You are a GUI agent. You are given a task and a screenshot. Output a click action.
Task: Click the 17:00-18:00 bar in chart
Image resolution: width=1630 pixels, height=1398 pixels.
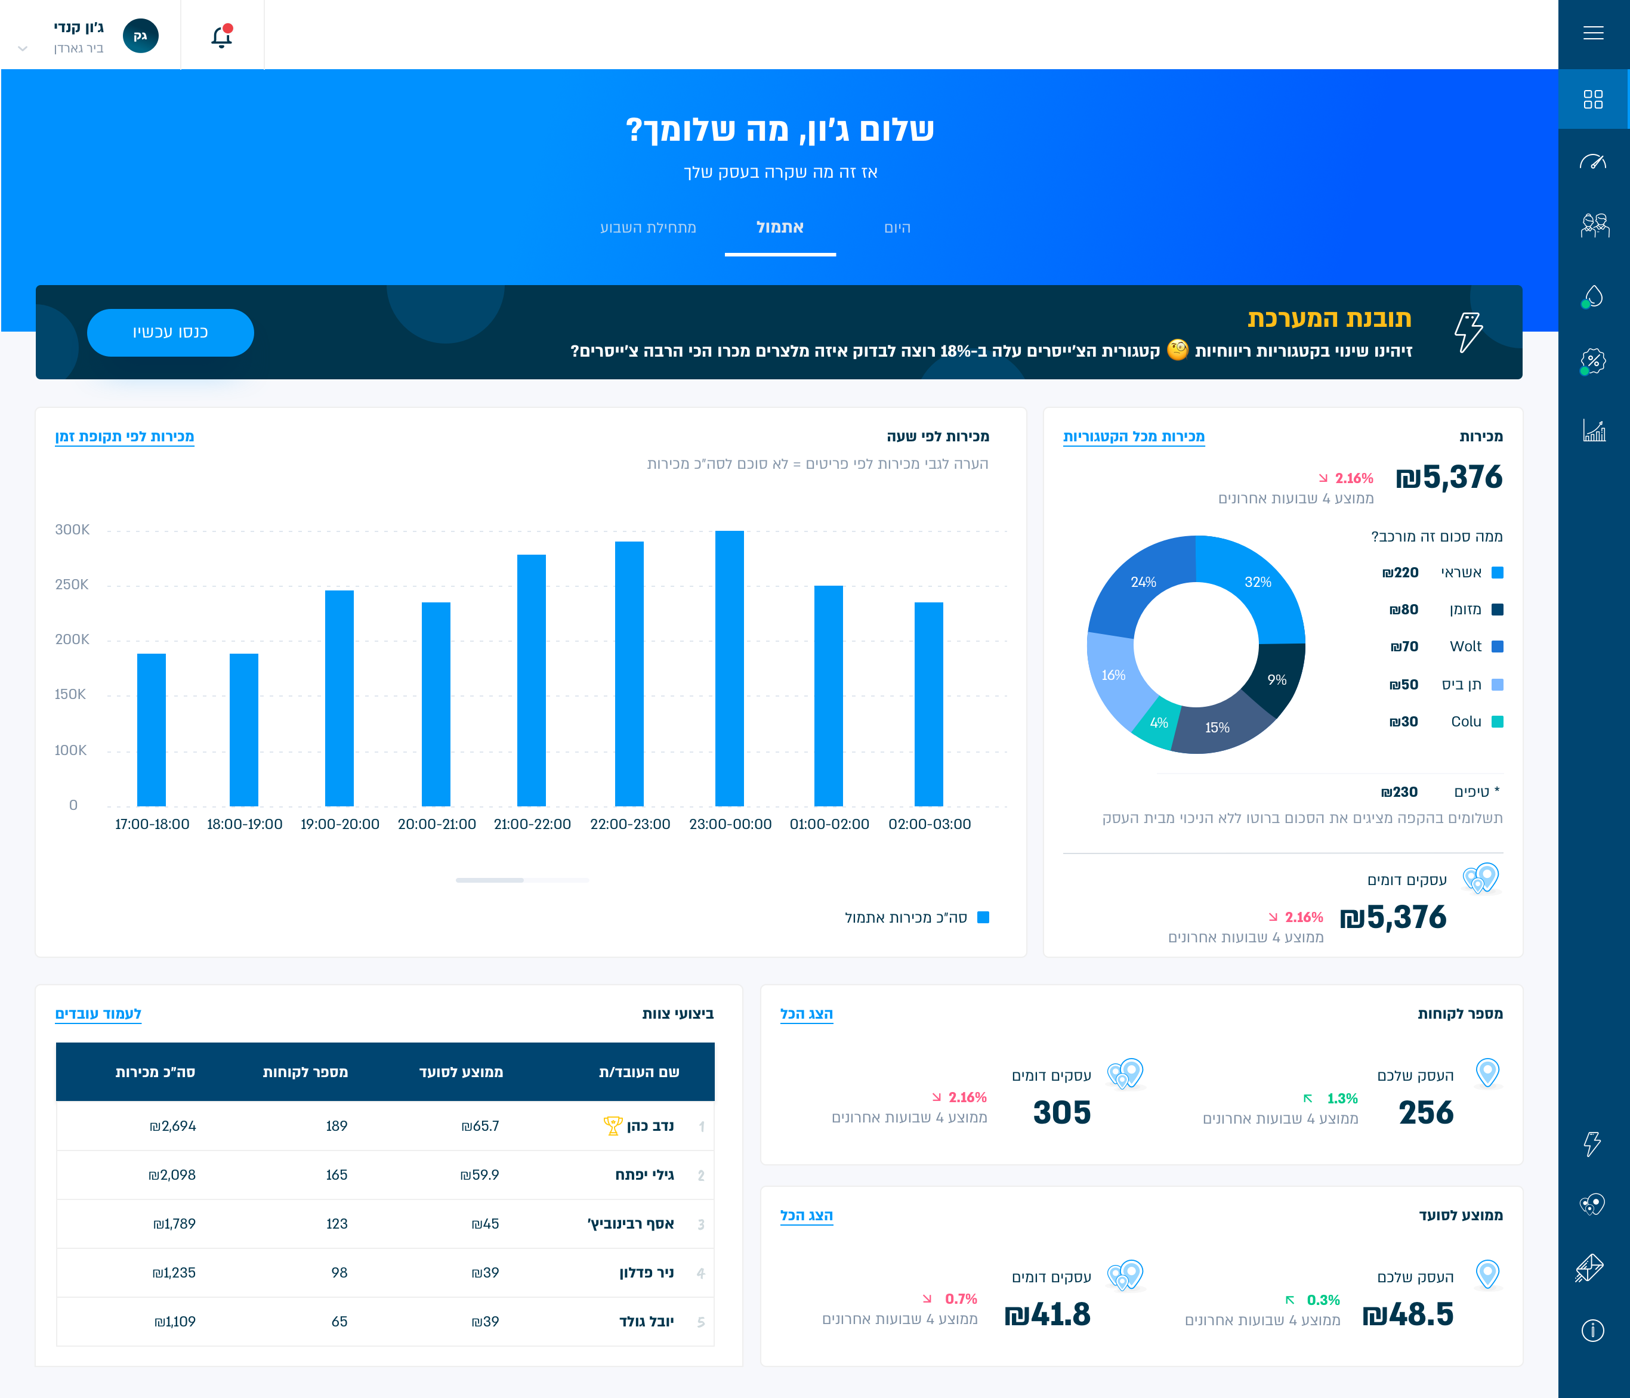(x=151, y=729)
